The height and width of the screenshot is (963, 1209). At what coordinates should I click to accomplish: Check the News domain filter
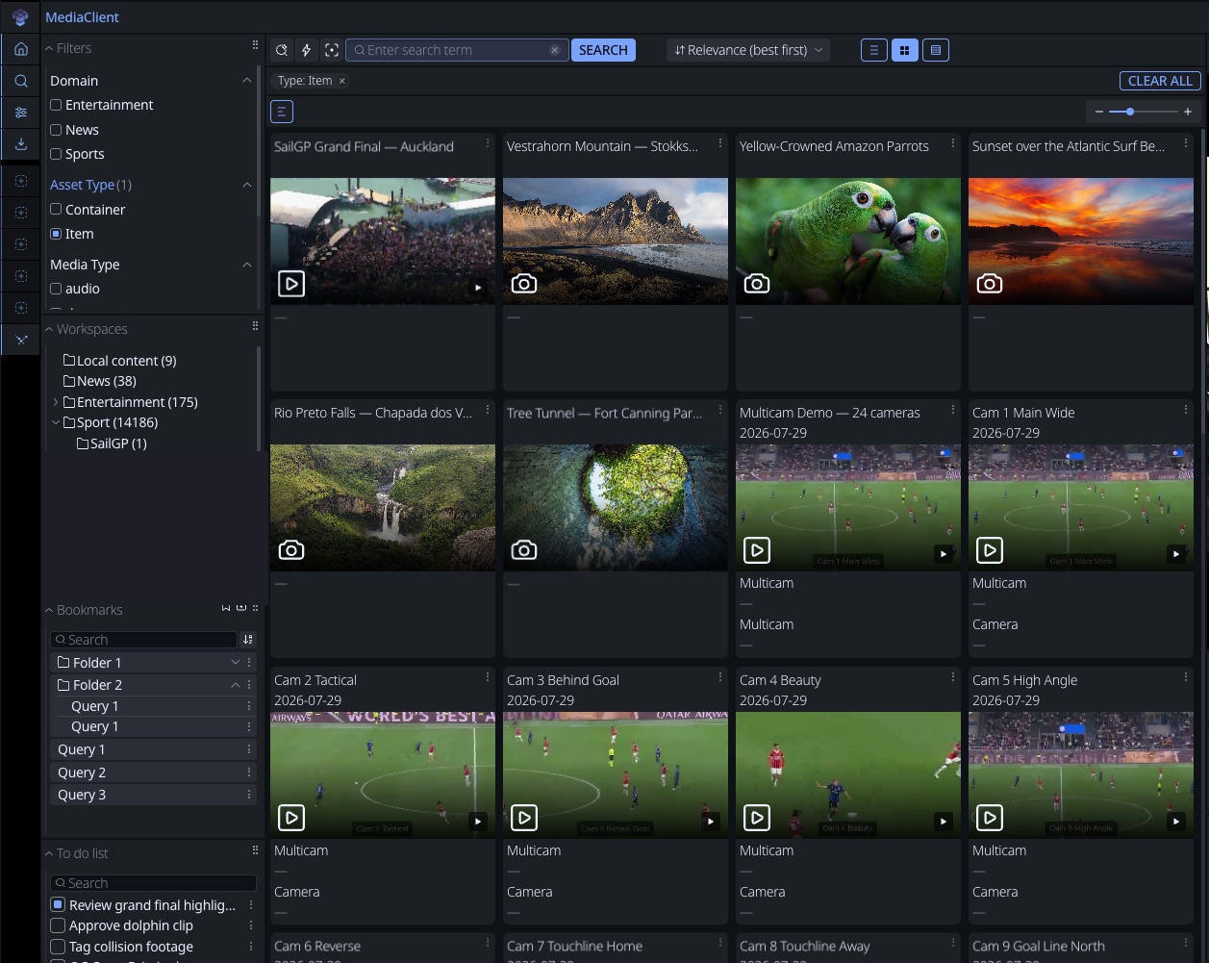click(56, 130)
